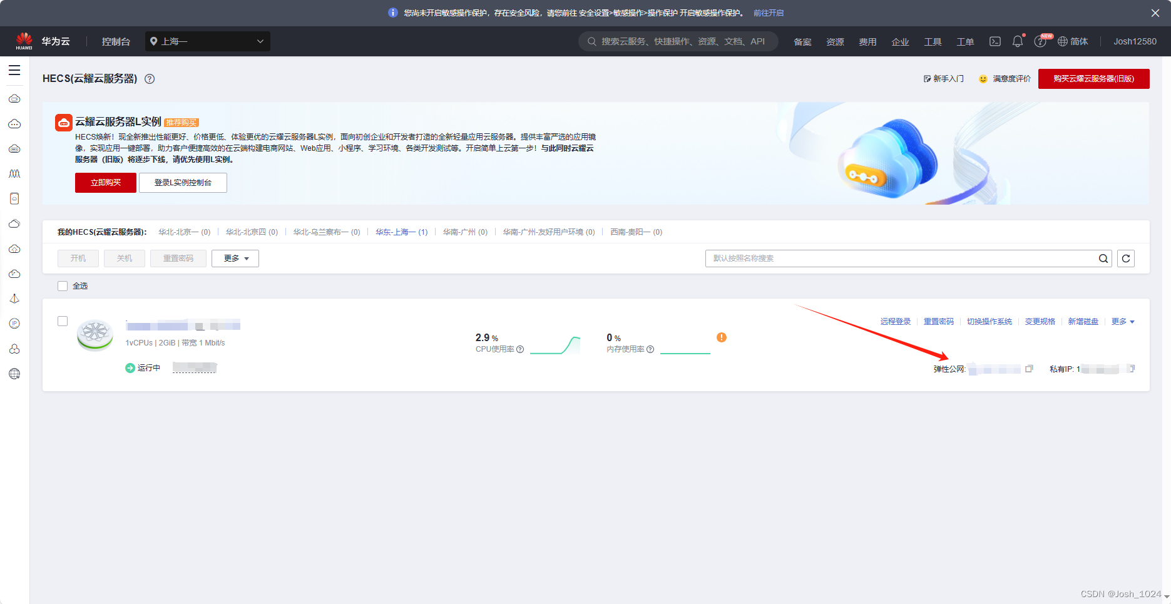Screen dimensions: 1171x604
Task: Click the top search box for cloud services
Action: coord(678,41)
